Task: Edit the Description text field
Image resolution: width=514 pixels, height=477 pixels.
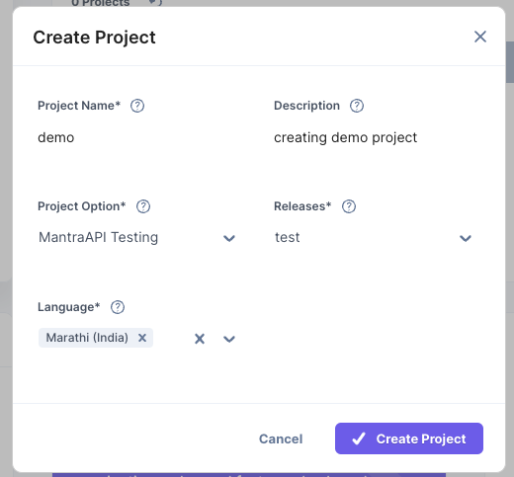Action: click(x=373, y=137)
